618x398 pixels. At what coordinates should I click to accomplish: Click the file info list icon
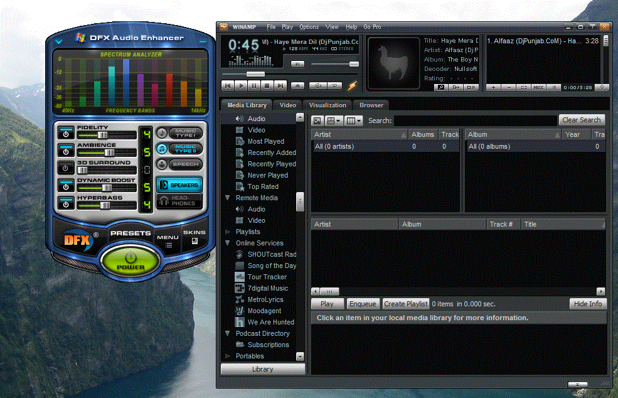tap(471, 87)
